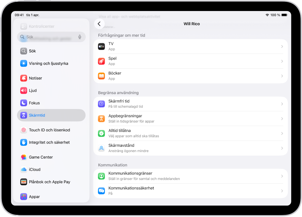This screenshot has width=302, height=217.
Task: Open Visning och ljusstyrka icon
Action: point(24,64)
